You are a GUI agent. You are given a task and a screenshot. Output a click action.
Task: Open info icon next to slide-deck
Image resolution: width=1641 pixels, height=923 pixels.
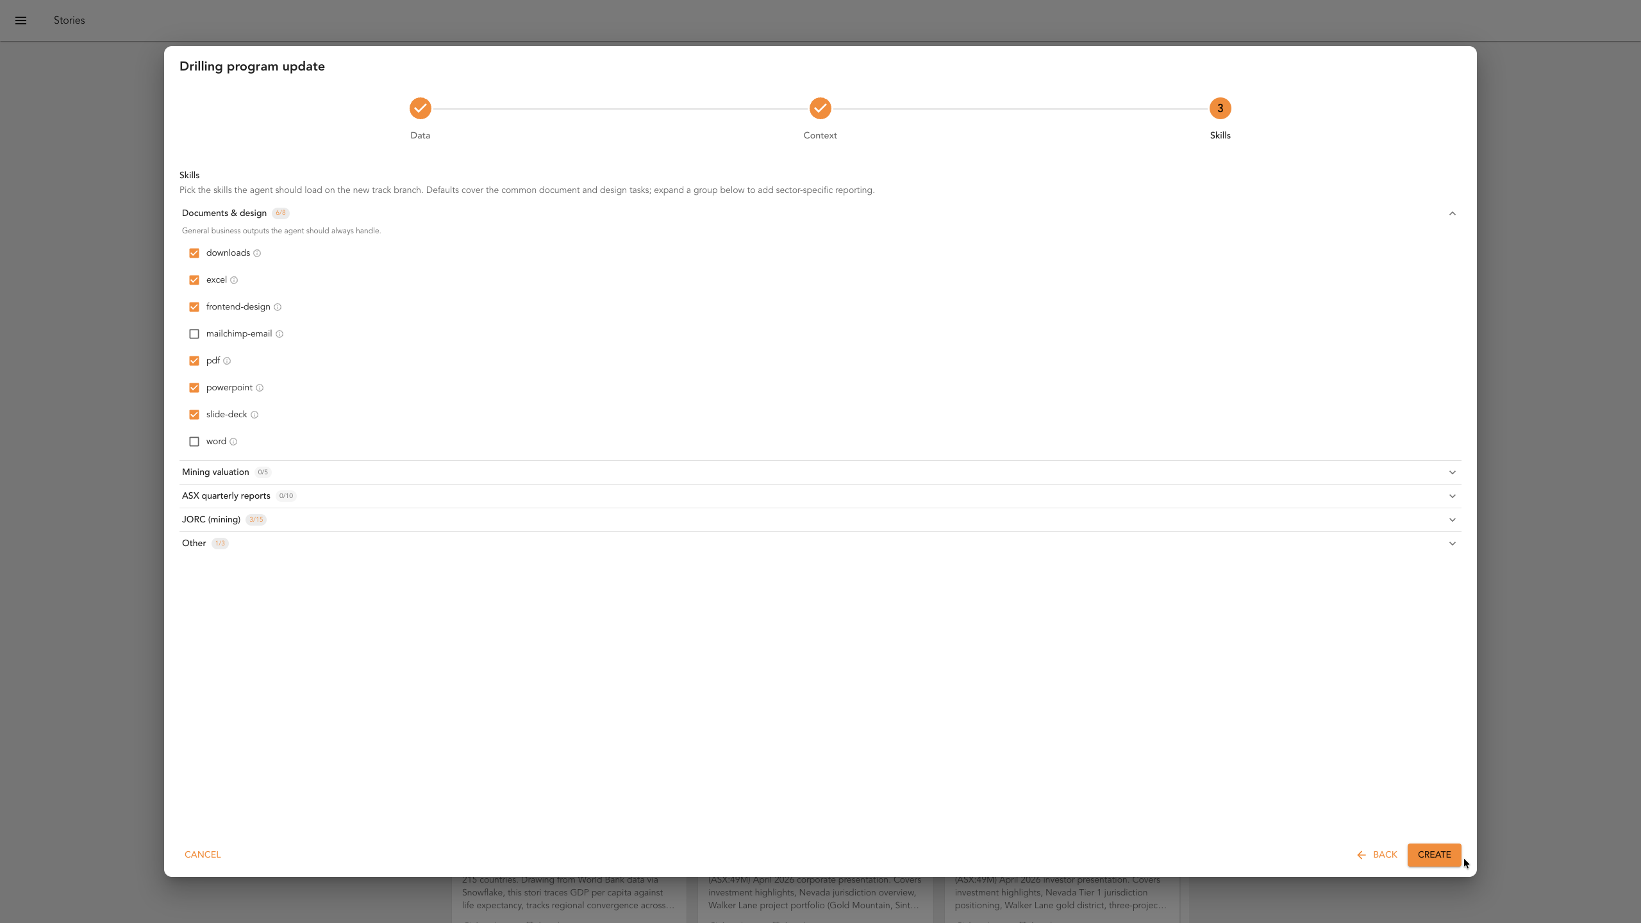pos(254,415)
